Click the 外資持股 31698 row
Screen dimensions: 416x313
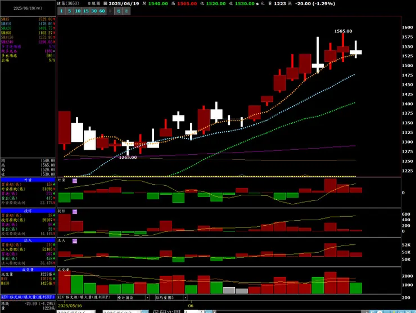pyautogui.click(x=28, y=189)
